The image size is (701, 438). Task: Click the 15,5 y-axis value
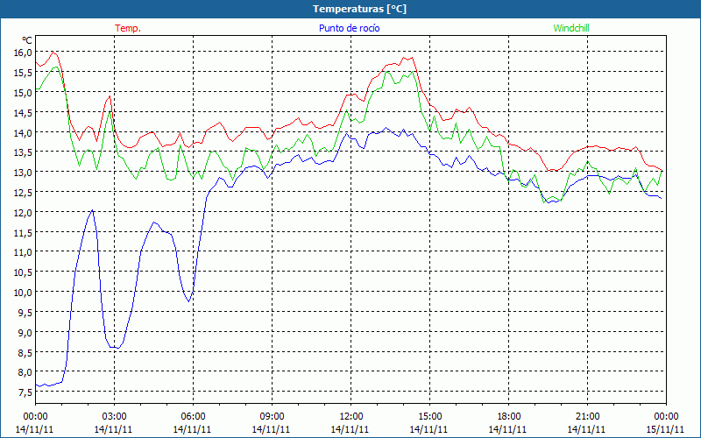pos(24,73)
